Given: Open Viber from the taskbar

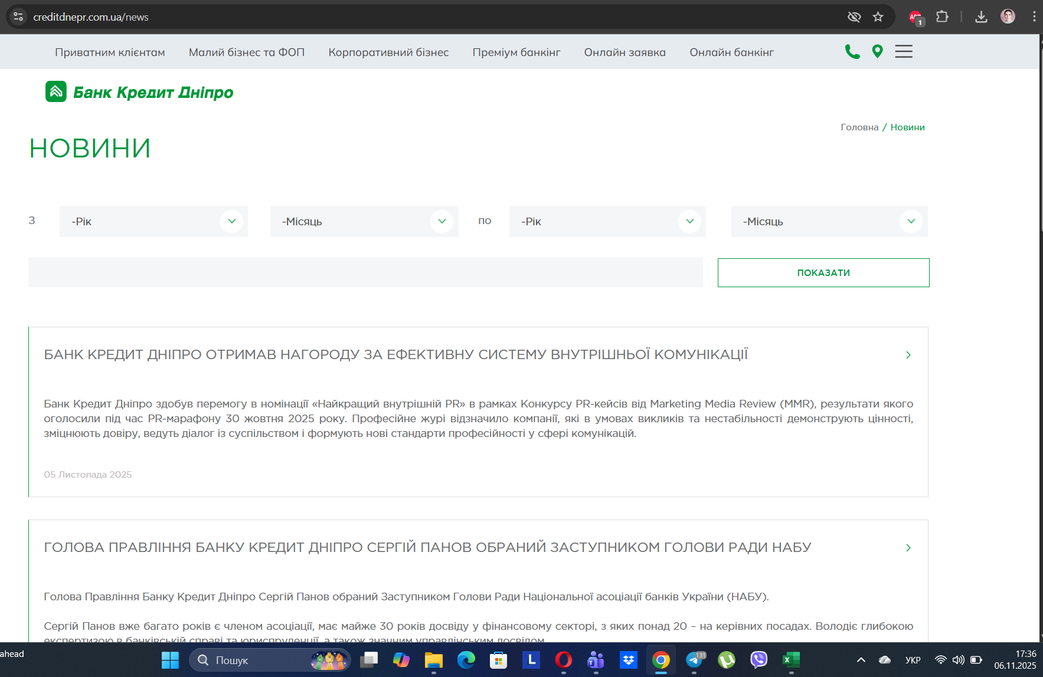Looking at the screenshot, I should pos(759,660).
